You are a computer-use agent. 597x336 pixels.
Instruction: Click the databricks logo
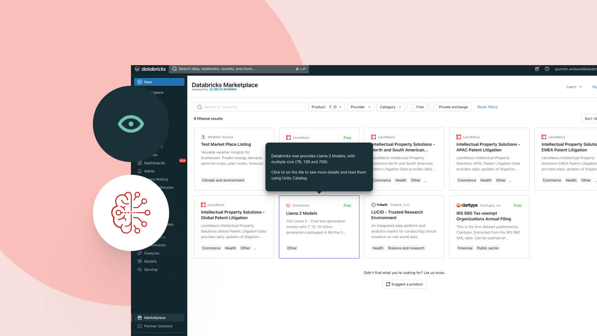click(x=150, y=69)
